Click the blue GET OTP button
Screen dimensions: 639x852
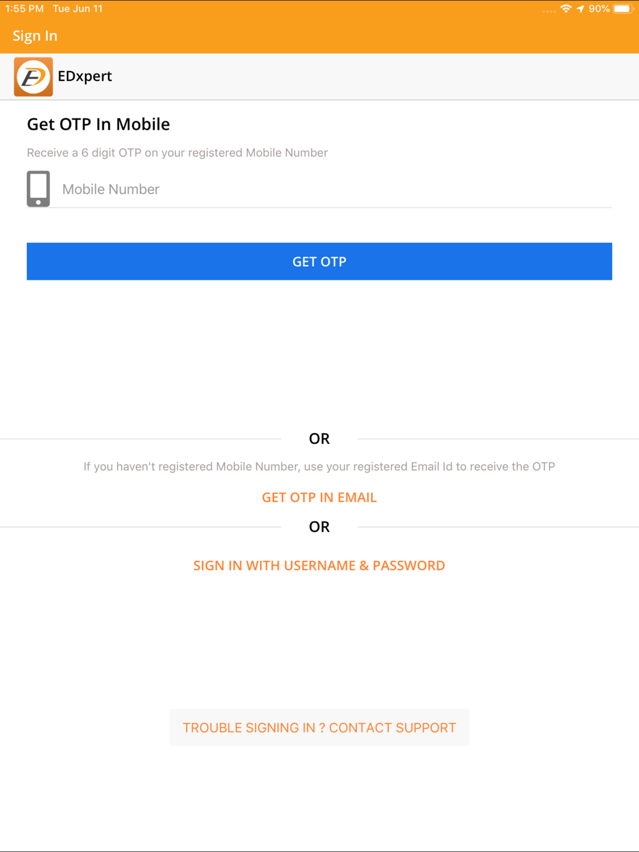click(x=319, y=261)
